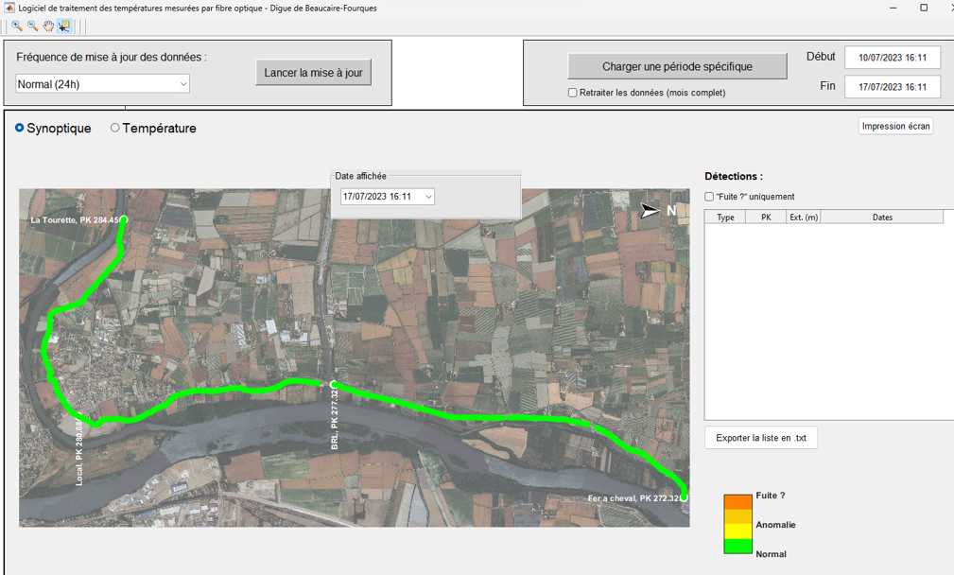Select the Zoom In tool
Screen dimensions: 954x575
[x=17, y=26]
